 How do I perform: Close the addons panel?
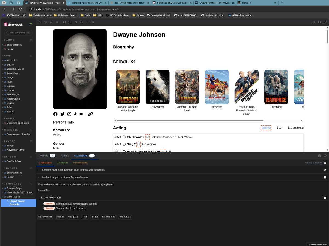tap(325, 155)
